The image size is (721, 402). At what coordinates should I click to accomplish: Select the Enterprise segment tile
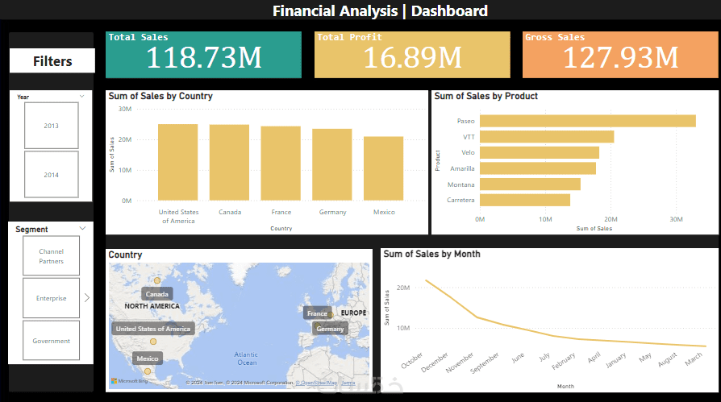pyautogui.click(x=51, y=298)
